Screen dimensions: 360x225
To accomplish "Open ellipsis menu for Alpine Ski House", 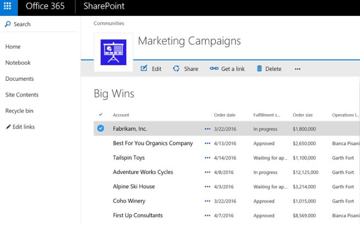I will pyautogui.click(x=207, y=187).
